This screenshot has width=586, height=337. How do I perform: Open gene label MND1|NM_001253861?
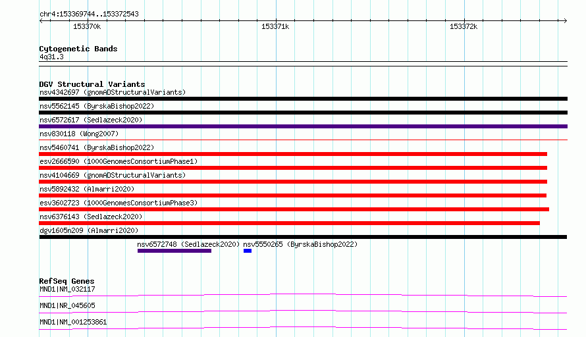coord(73,322)
